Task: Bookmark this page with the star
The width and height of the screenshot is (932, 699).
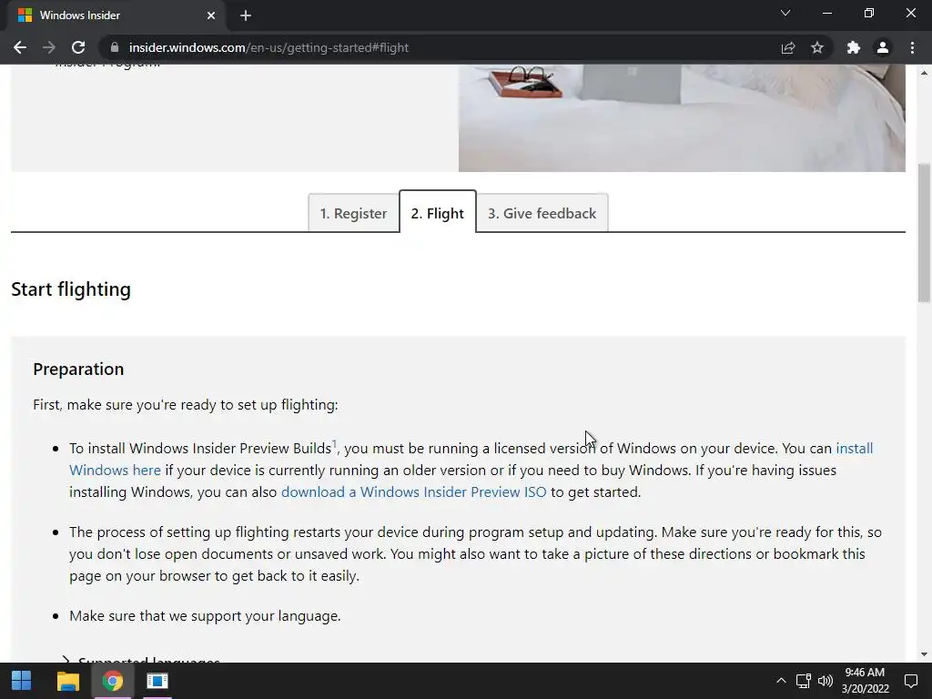Action: [x=817, y=47]
